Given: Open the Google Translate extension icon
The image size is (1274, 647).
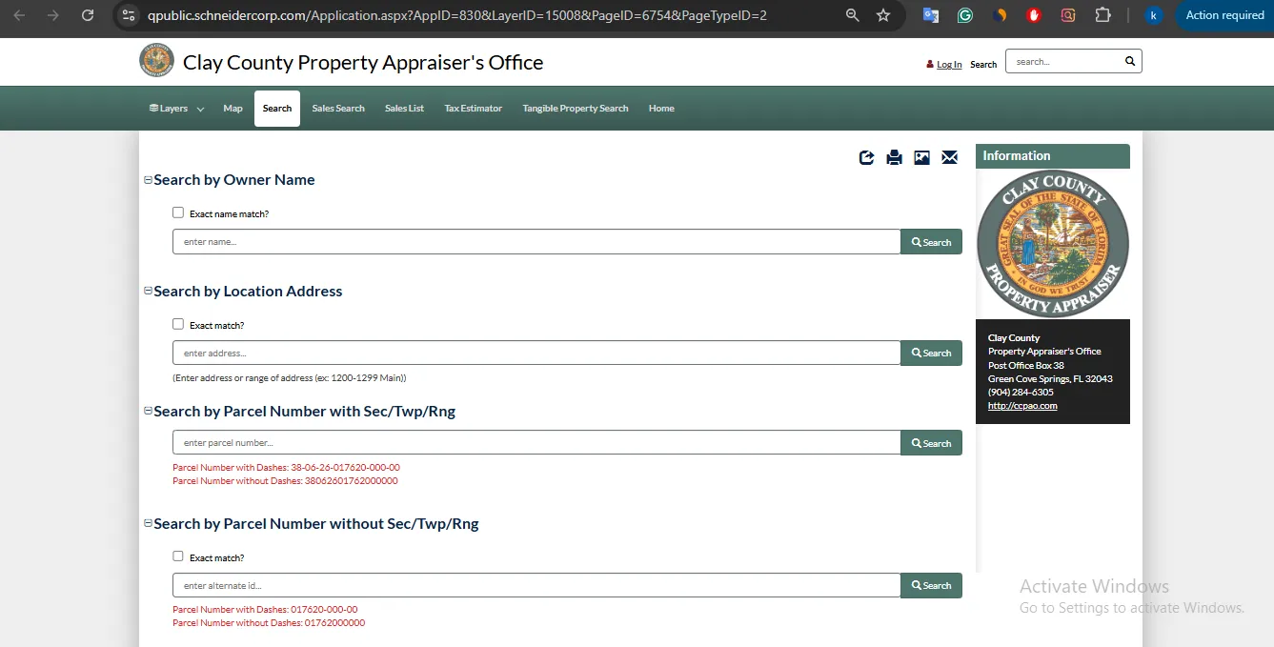Looking at the screenshot, I should tap(931, 15).
